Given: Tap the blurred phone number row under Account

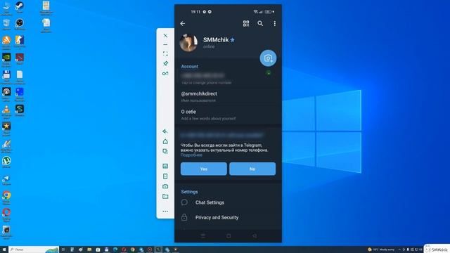Looking at the screenshot, I should 228,79.
